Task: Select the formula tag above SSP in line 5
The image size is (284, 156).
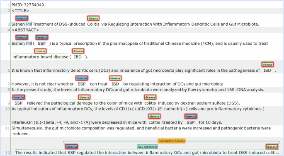Action: [41, 37]
